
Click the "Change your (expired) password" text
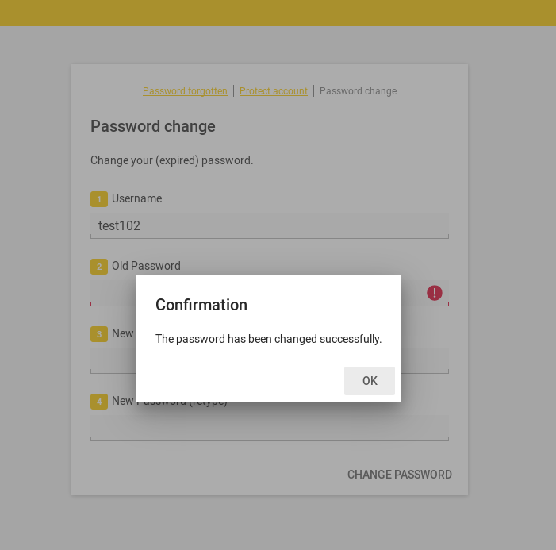point(171,160)
